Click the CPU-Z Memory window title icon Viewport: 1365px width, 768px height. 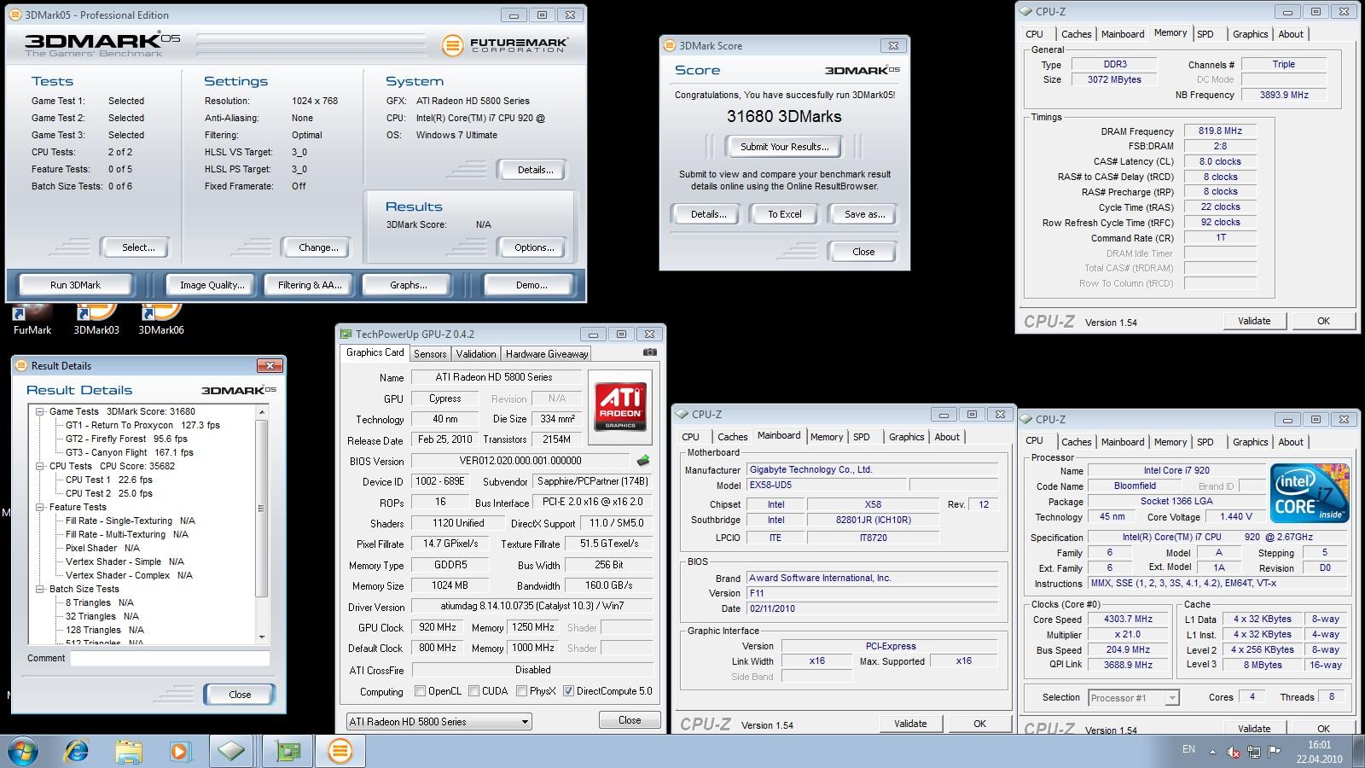(1026, 12)
